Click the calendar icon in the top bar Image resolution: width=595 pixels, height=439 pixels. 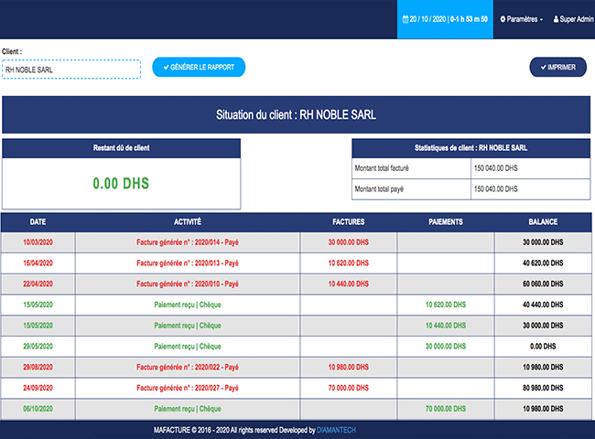[x=406, y=19]
